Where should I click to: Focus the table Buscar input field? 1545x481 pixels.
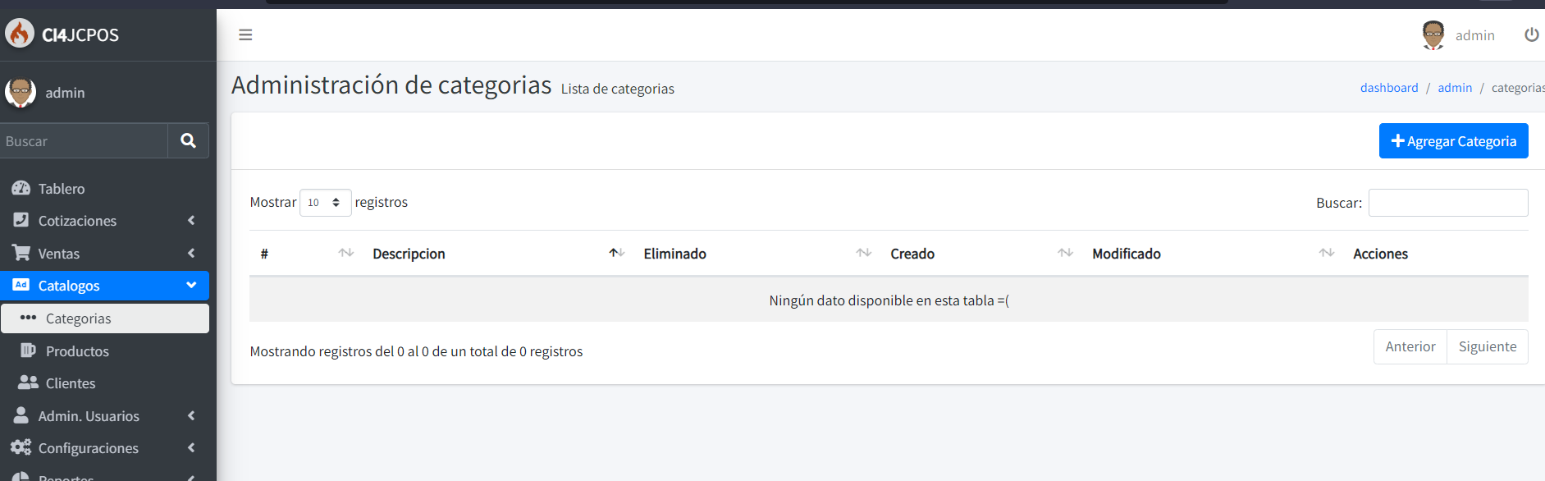coord(1447,203)
